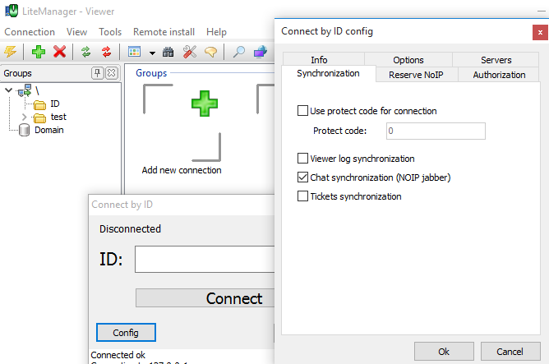The image size is (549, 364).
Task: Click the ID input field in Connect by ID
Action: click(x=205, y=260)
